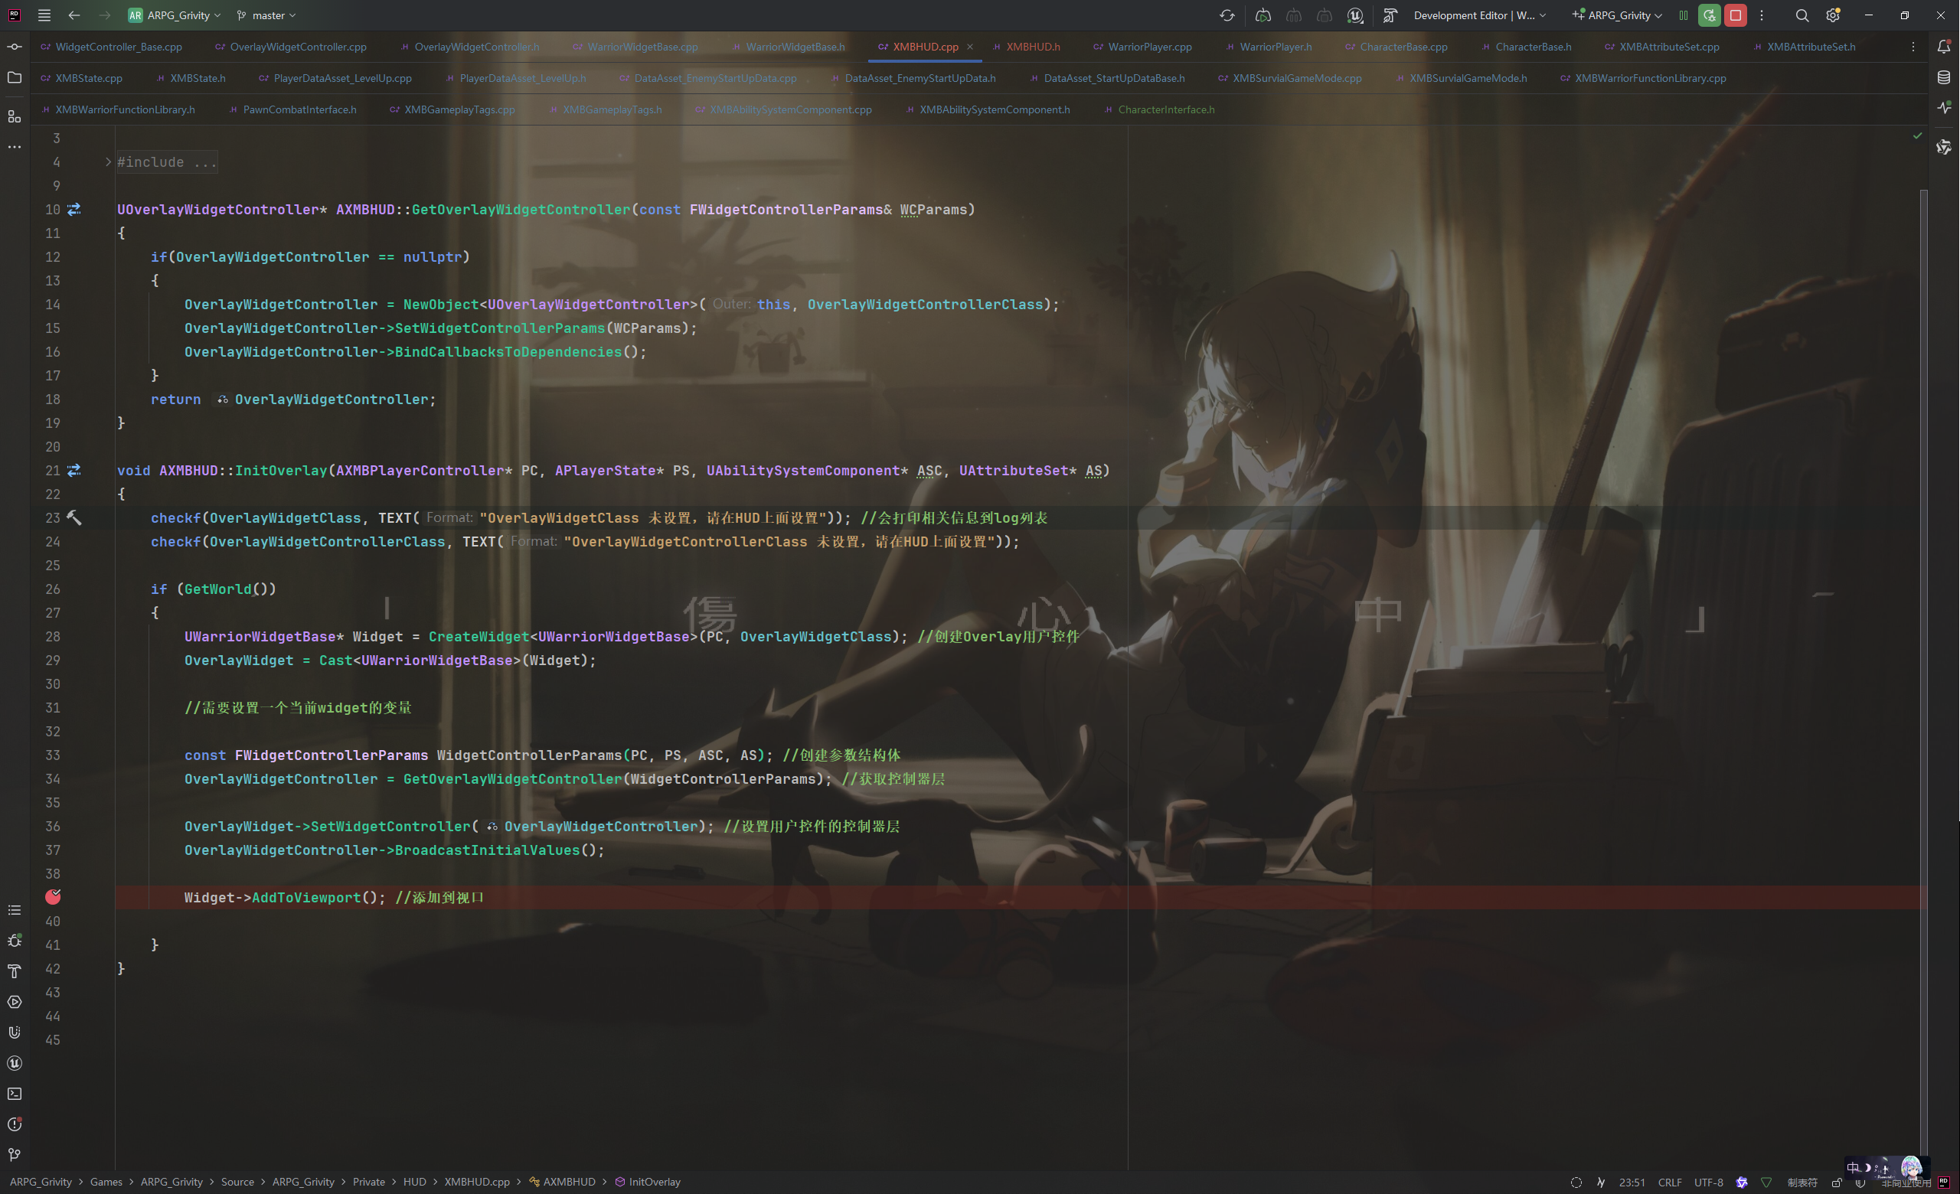
Task: Open the Debug tool window
Action: 15,941
